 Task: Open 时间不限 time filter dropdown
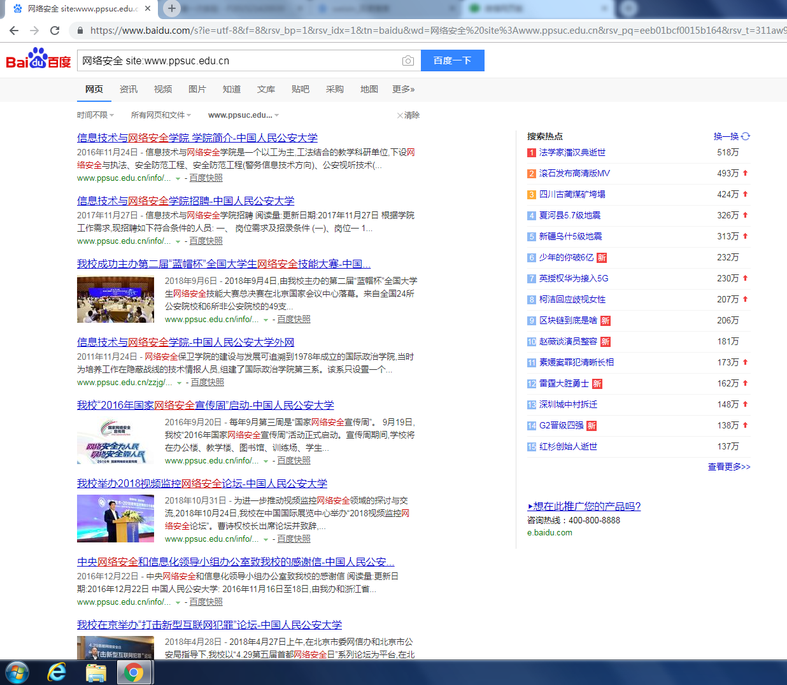tap(96, 115)
